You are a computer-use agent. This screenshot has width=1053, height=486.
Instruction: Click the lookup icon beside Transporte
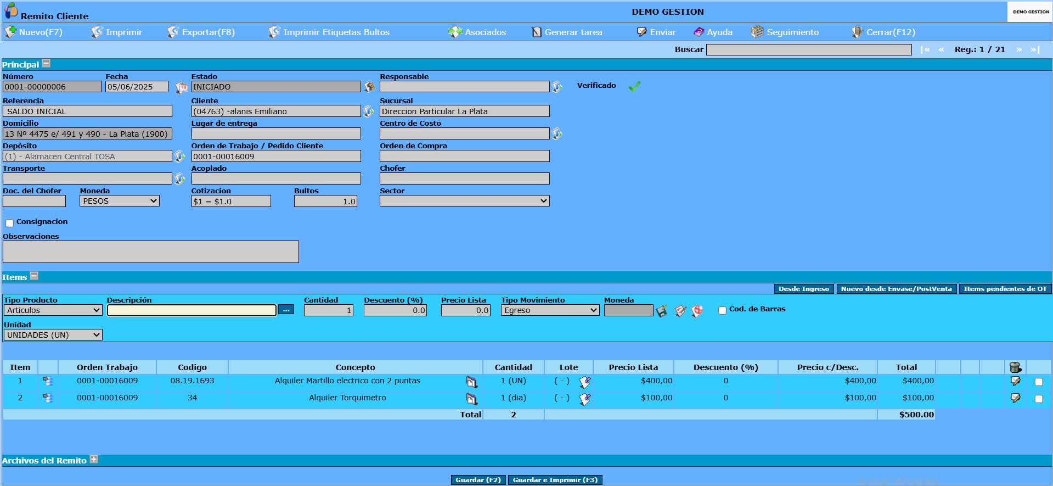coord(180,178)
